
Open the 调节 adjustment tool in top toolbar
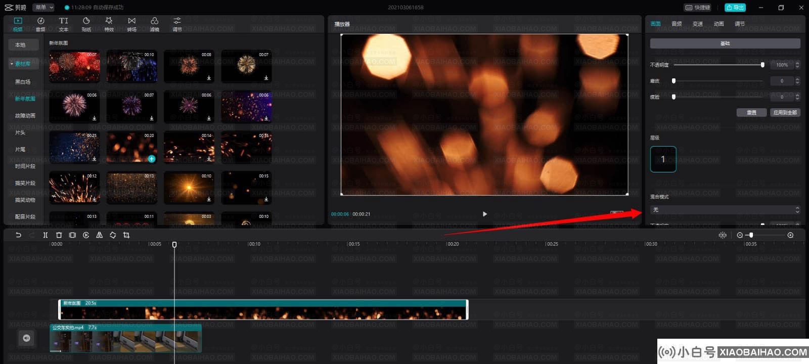click(x=177, y=24)
